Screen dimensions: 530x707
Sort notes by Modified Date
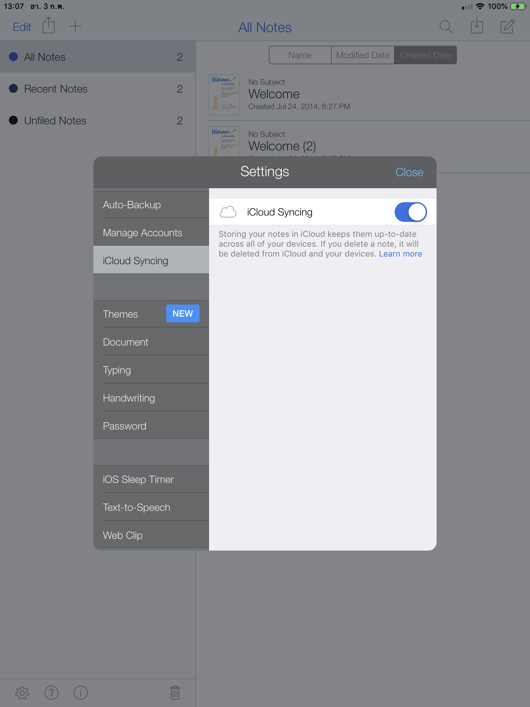pos(363,55)
